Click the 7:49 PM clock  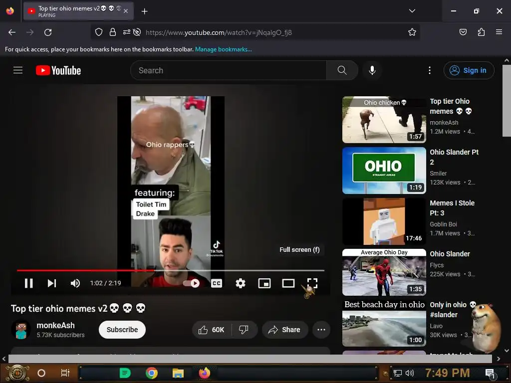click(x=448, y=373)
